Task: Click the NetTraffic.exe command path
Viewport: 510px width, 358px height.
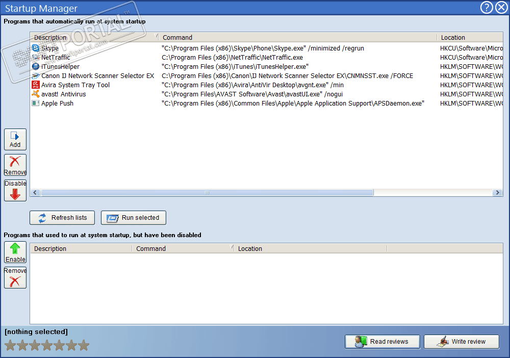Action: 232,57
